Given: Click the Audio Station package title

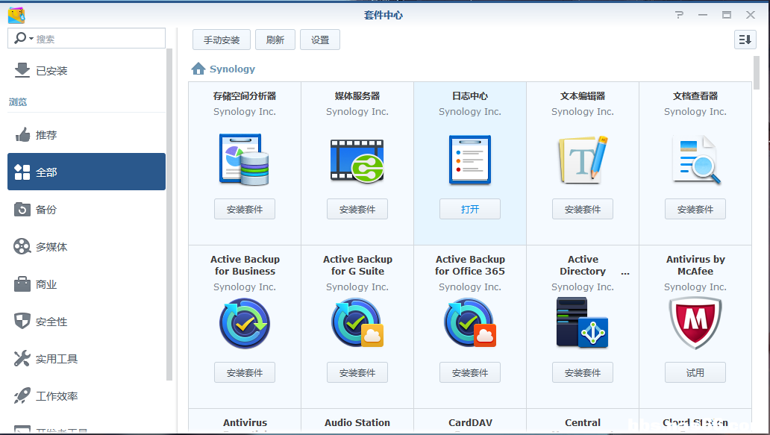Looking at the screenshot, I should [357, 423].
